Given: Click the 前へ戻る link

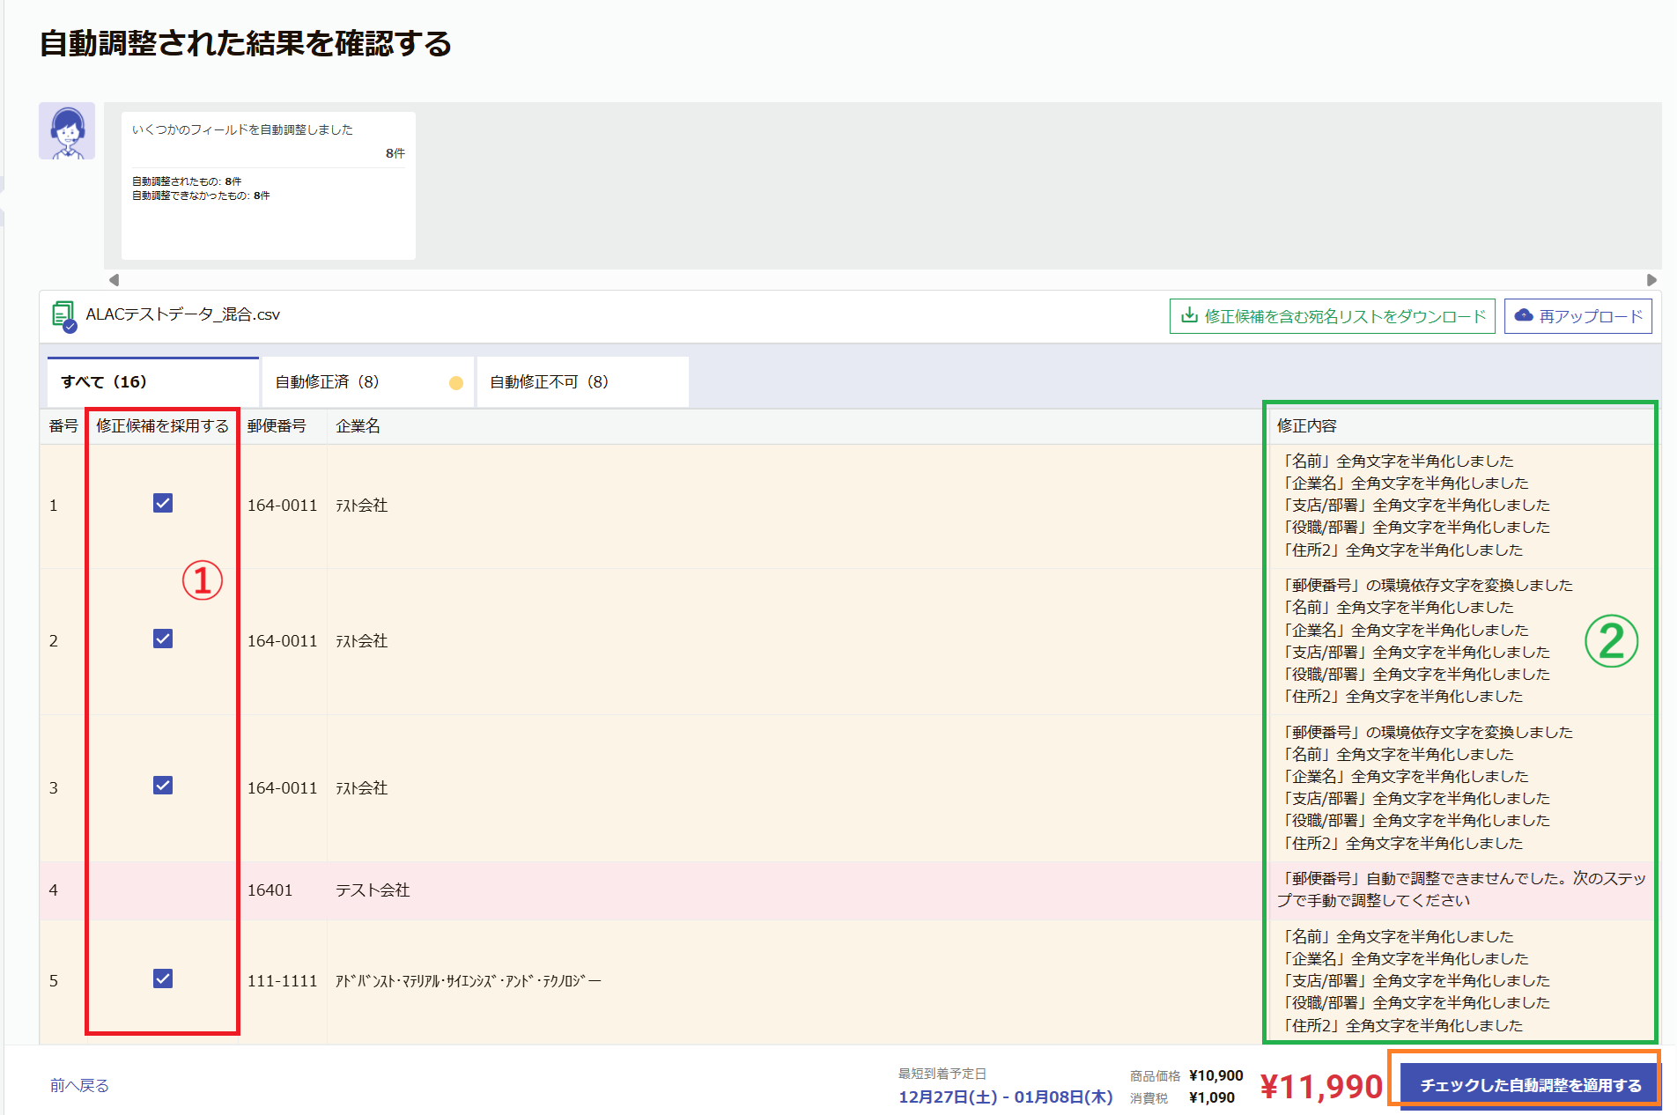Looking at the screenshot, I should (79, 1085).
